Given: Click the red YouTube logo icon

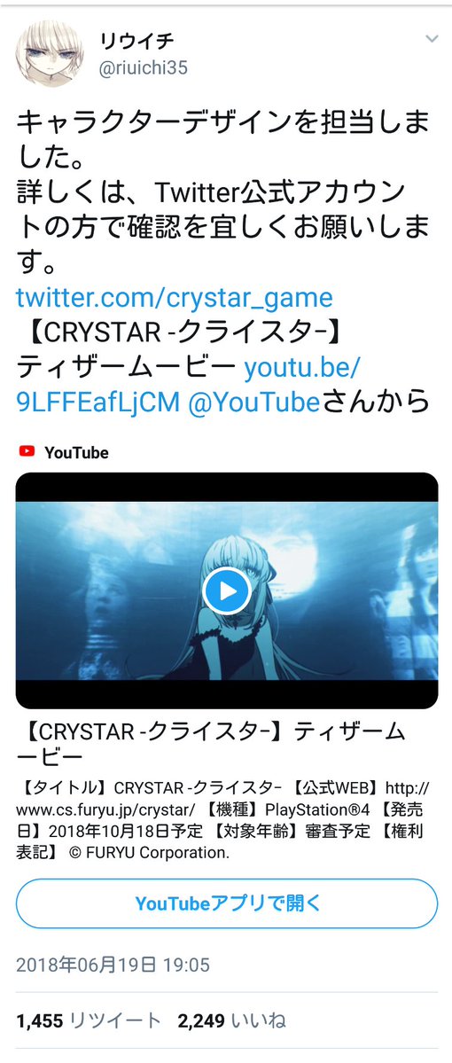Looking at the screenshot, I should [x=27, y=451].
